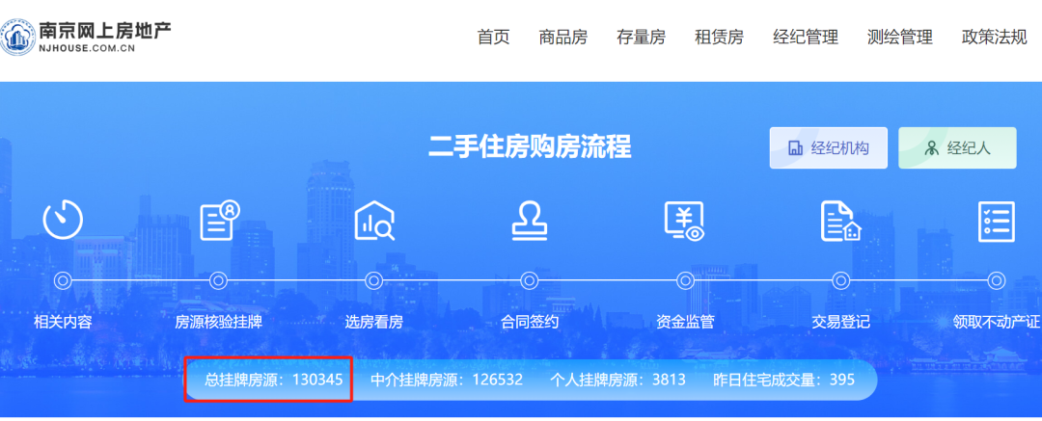Click the document house icon above 交易登记
The height and width of the screenshot is (421, 1042).
click(x=839, y=220)
